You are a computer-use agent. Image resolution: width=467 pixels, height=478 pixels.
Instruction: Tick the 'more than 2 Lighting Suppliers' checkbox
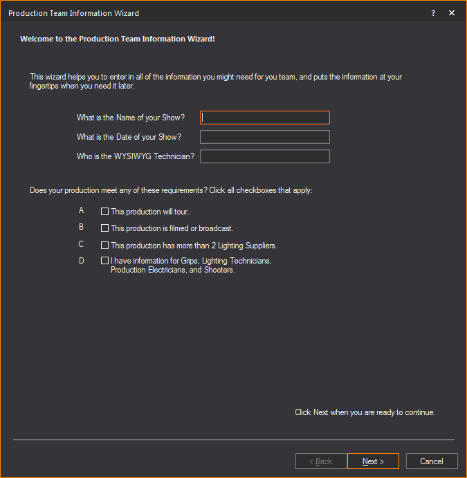point(105,246)
